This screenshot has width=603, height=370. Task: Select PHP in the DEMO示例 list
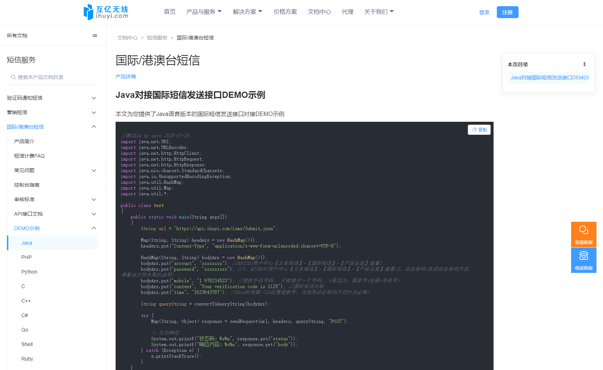[26, 257]
